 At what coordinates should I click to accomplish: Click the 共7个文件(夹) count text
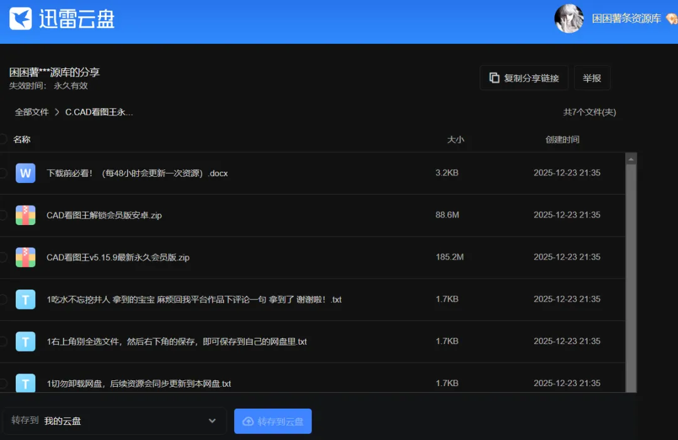[589, 112]
